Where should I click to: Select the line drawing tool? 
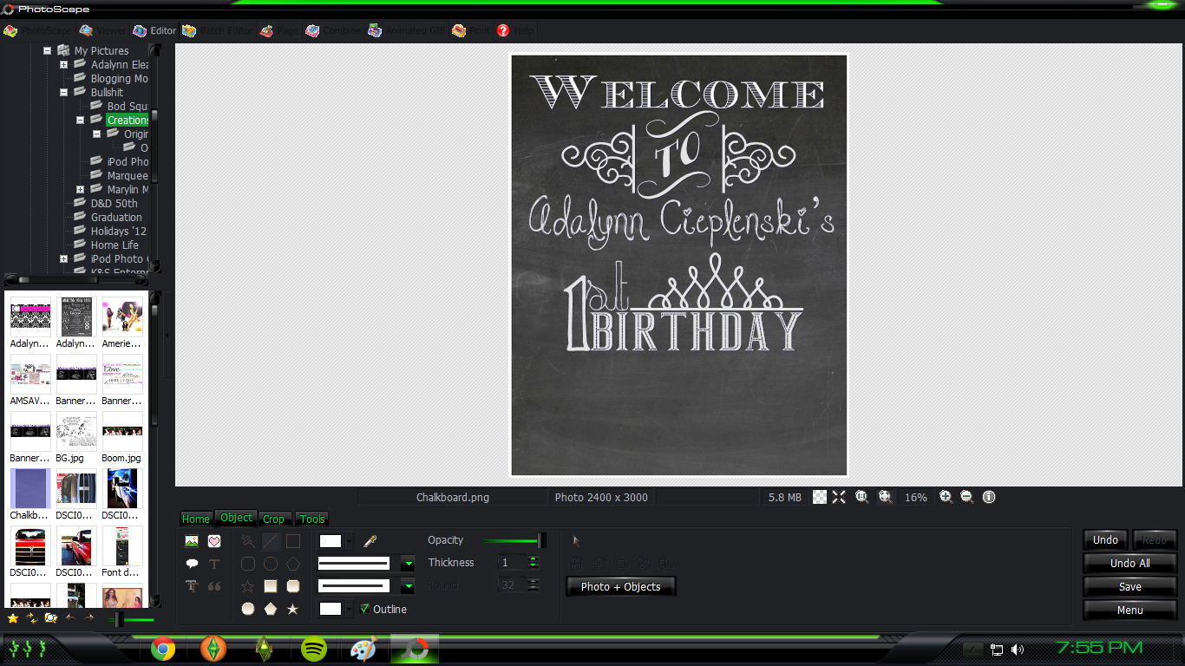tap(271, 541)
